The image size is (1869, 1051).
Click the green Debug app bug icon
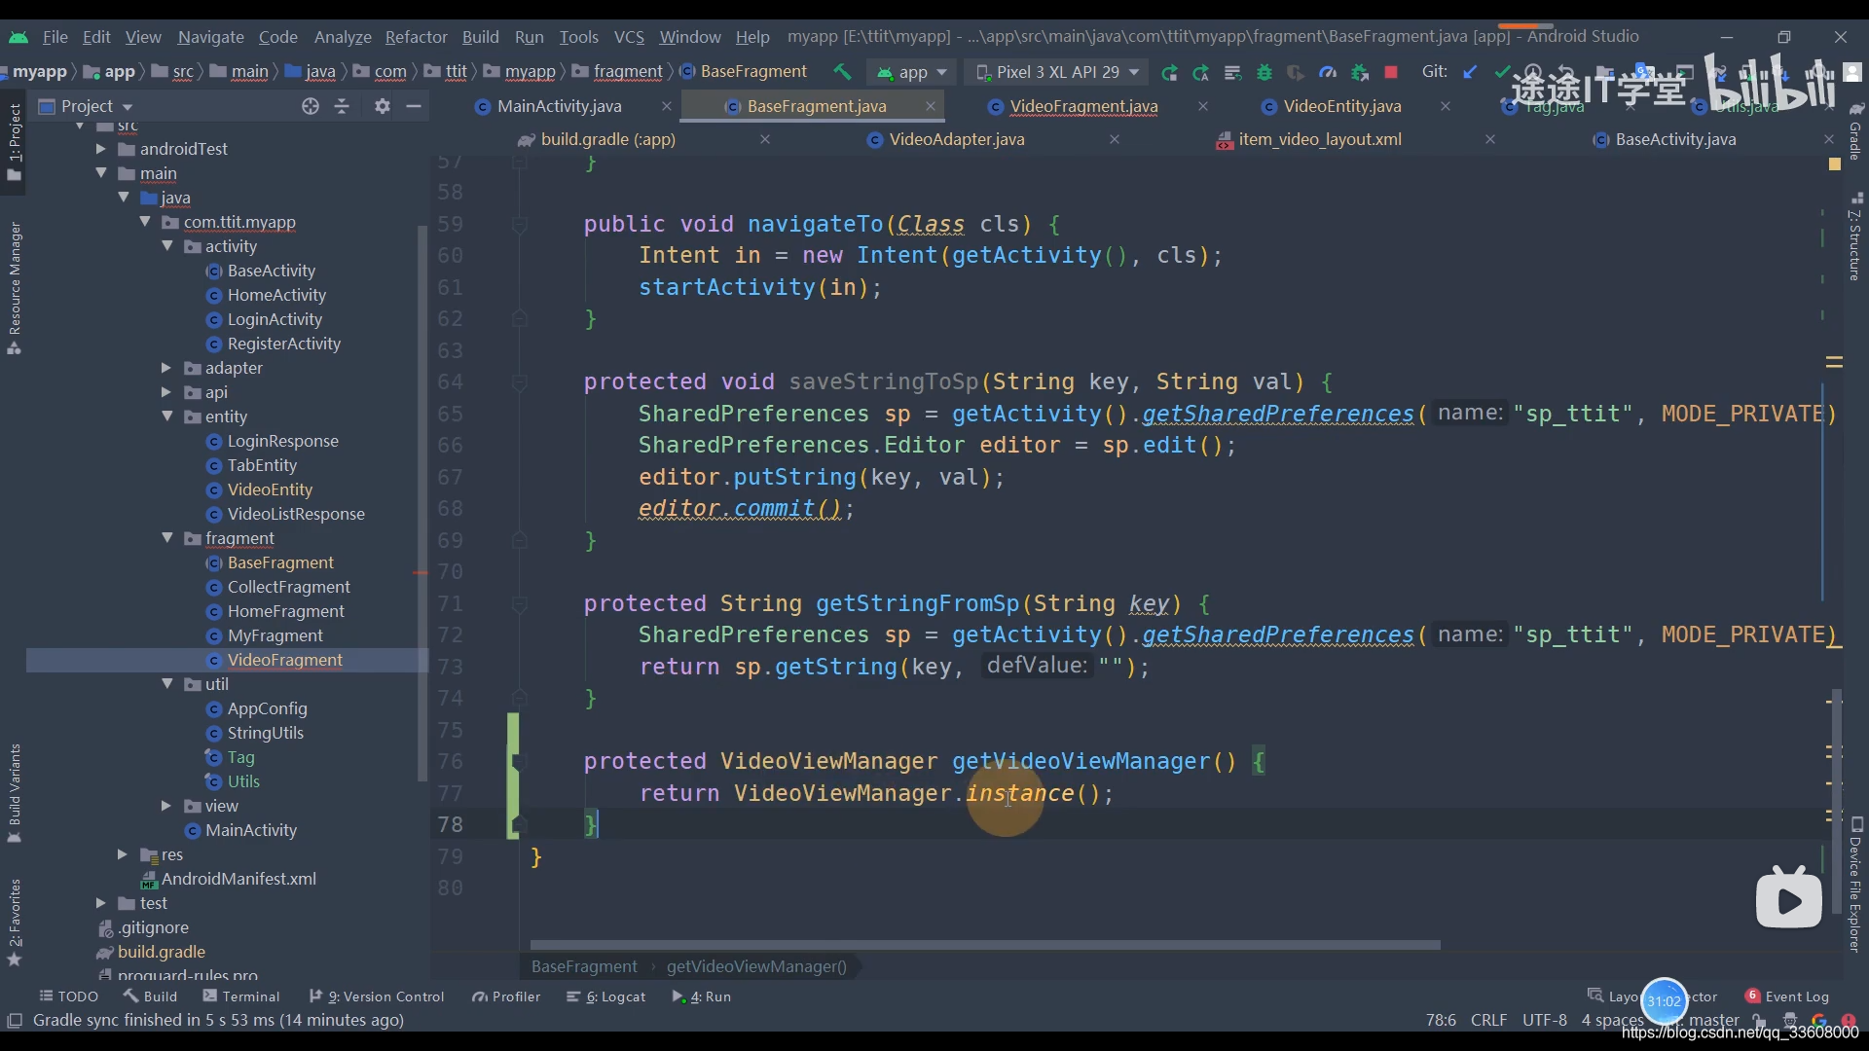point(1264,72)
